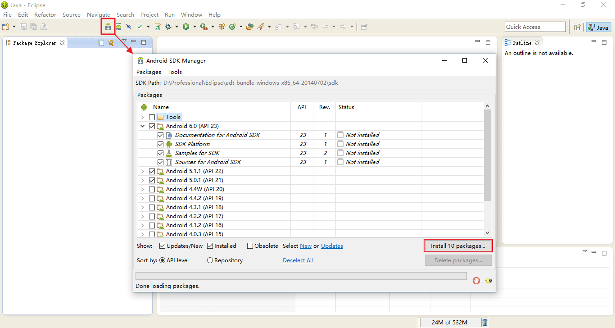Toggle the Tools package checkbox
The image size is (615, 328).
point(152,117)
